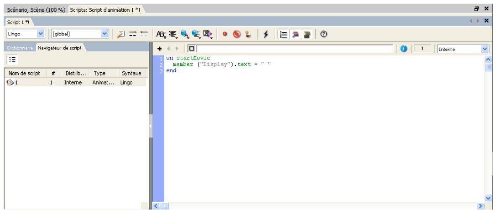The height and width of the screenshot is (210, 496).
Task: Click the cast member script square icon
Action: coord(191,49)
